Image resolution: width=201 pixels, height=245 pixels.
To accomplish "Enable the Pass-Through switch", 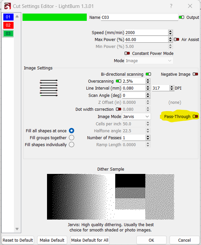I will (195, 116).
